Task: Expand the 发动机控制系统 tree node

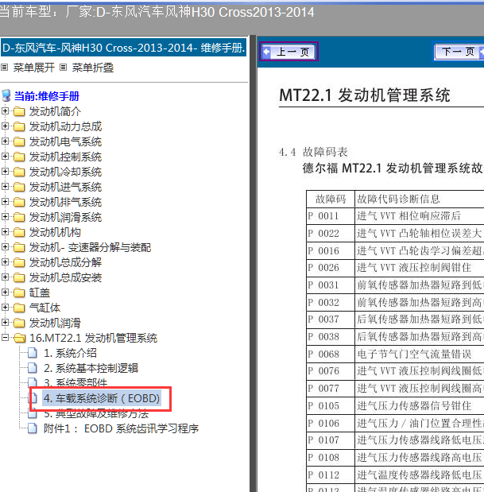Action: [5, 156]
